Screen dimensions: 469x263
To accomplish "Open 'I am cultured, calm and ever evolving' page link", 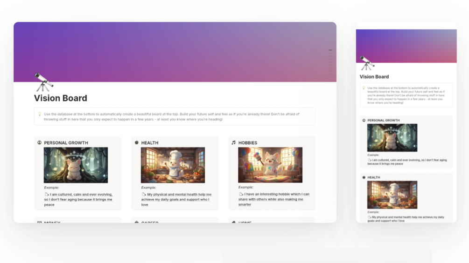I will (x=78, y=199).
